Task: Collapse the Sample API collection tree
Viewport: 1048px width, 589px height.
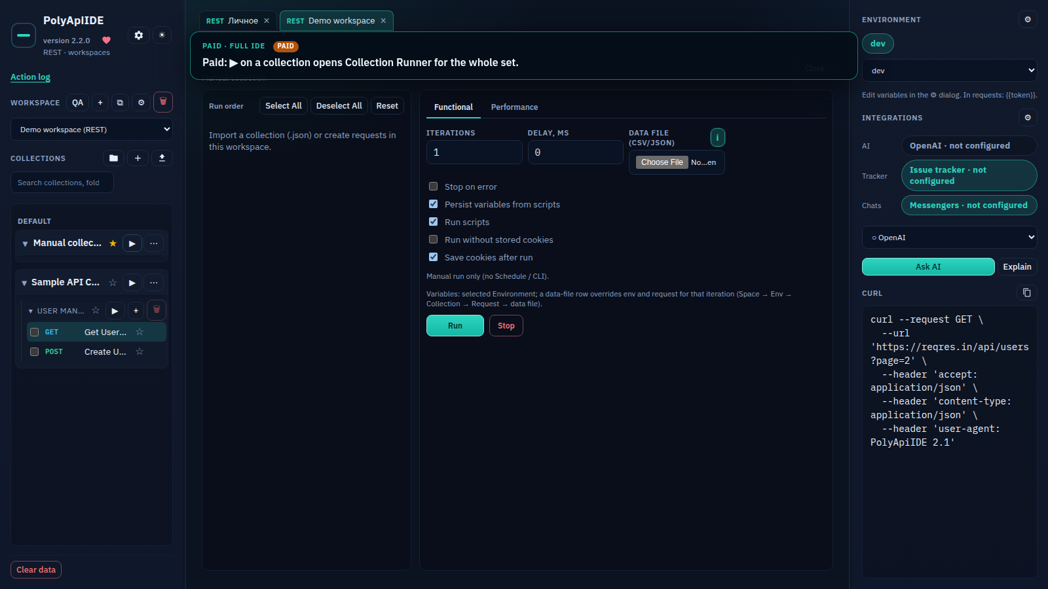Action: click(24, 283)
